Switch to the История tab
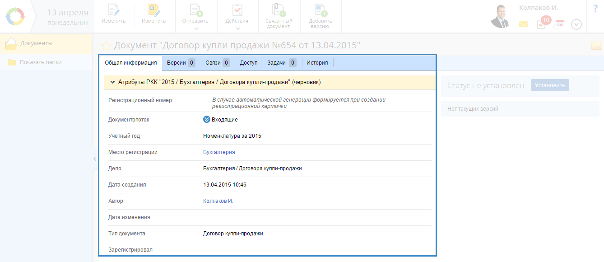 (x=317, y=63)
